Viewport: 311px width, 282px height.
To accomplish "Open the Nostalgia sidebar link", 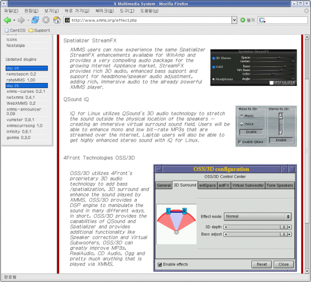I will point(16,46).
